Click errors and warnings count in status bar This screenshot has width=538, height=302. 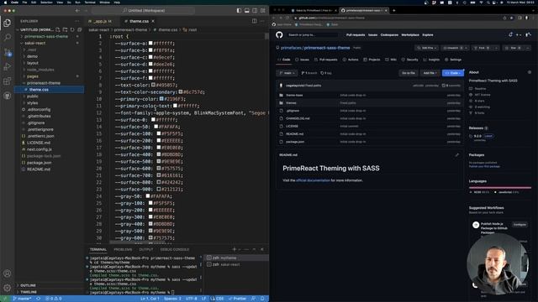click(x=54, y=299)
